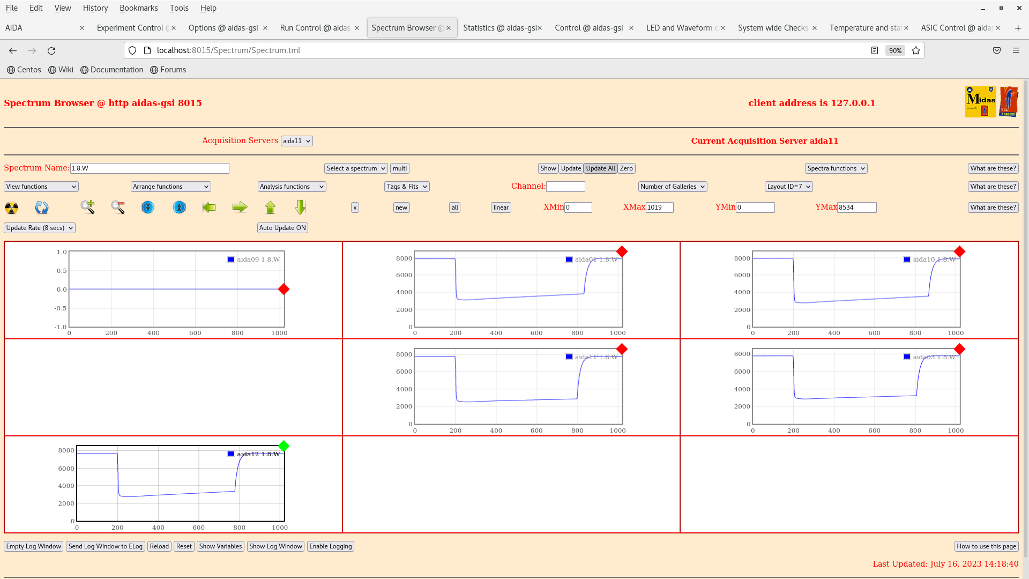
Task: Open the Acquisition Servers aida11 dropdown
Action: click(x=296, y=141)
